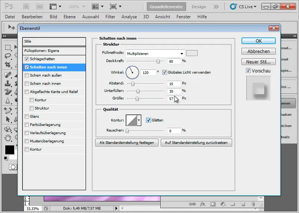Enable Abgeflachte Kante und Relief checkbox
This screenshot has height=213, width=299.
27,92
